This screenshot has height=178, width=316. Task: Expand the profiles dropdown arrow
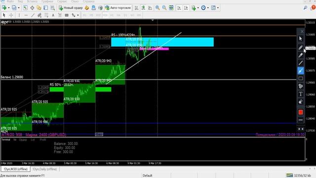click(x=19, y=8)
